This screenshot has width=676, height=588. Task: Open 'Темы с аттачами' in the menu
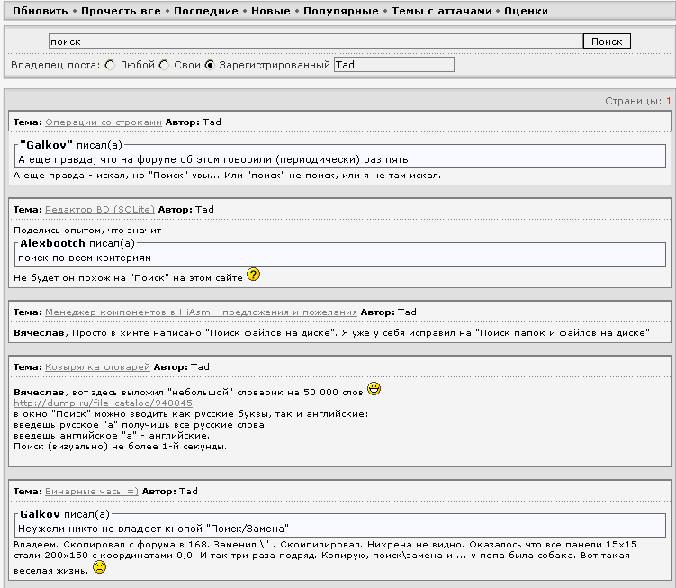tap(441, 11)
